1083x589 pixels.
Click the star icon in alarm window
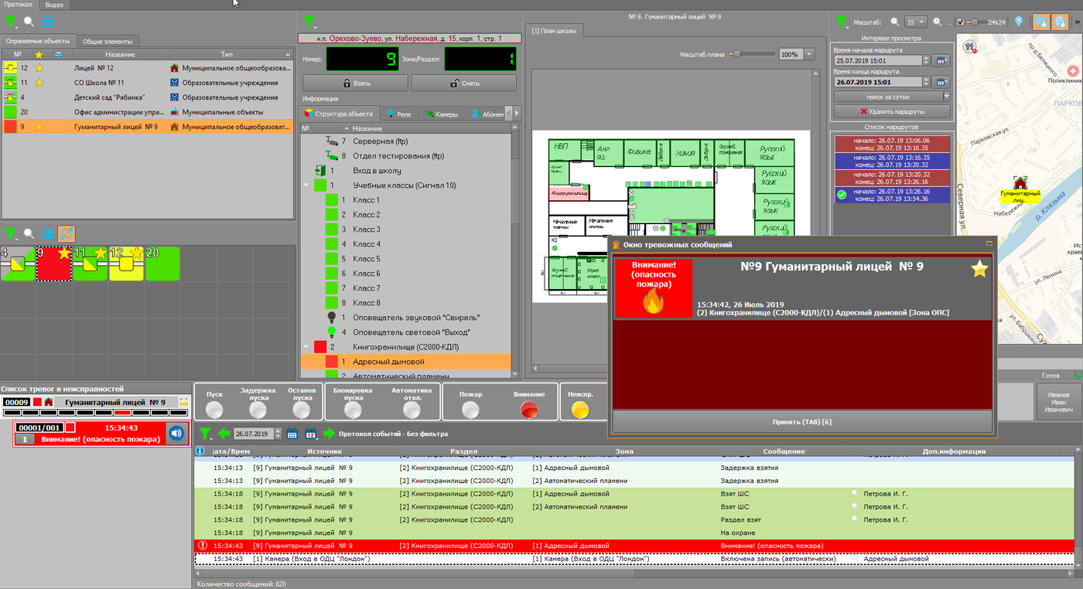[979, 270]
